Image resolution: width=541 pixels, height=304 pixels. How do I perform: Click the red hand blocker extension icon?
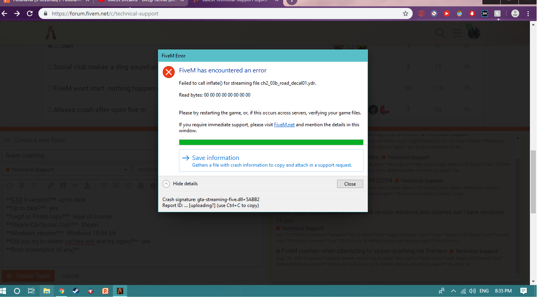click(x=472, y=13)
